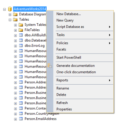Open the Reports submenu arrow
Viewport: 118px width, 124px height.
coord(110,80)
